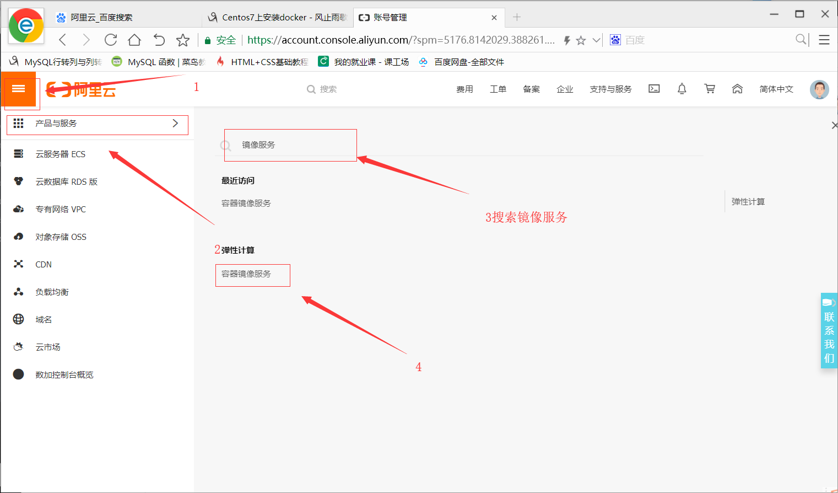838x493 pixels.
Task: Expand 产品与服务 chevron arrow
Action: pyautogui.click(x=175, y=123)
